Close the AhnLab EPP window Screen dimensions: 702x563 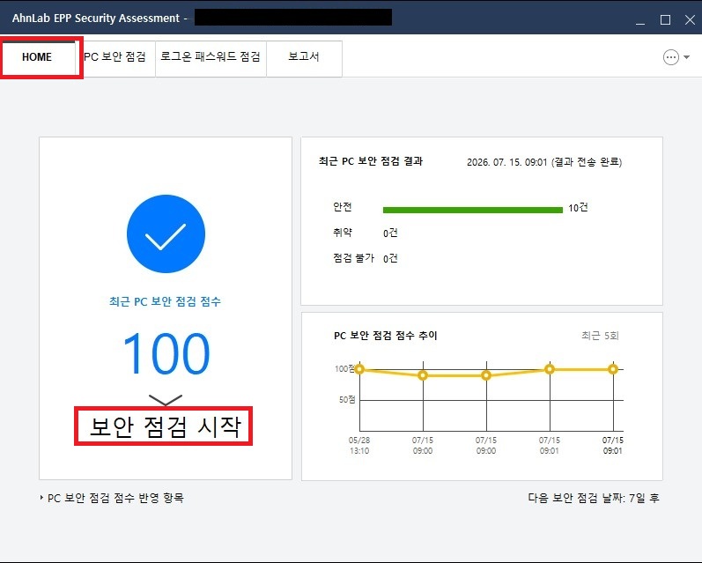690,20
